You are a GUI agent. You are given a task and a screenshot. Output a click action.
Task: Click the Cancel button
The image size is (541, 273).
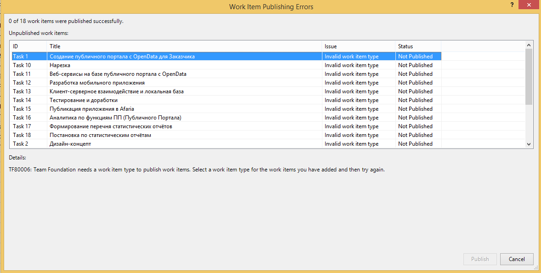pyautogui.click(x=517, y=259)
